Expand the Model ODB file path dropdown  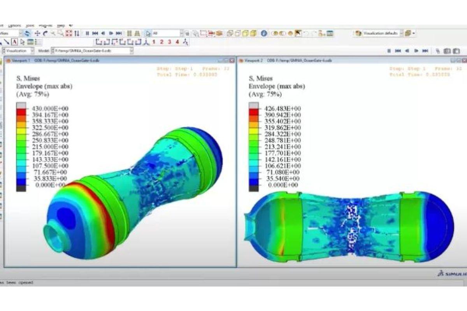coord(131,51)
